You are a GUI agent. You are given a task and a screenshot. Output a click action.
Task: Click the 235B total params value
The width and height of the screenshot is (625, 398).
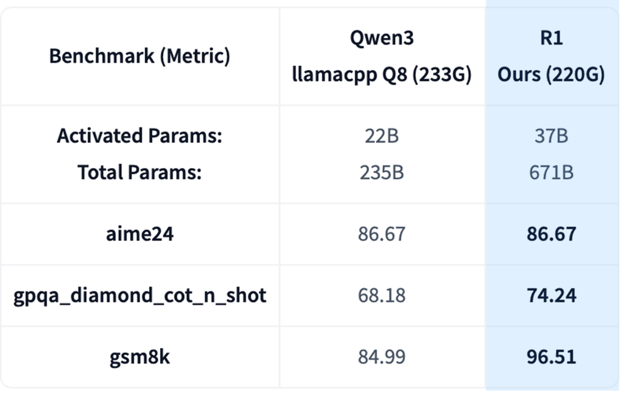coord(382,172)
